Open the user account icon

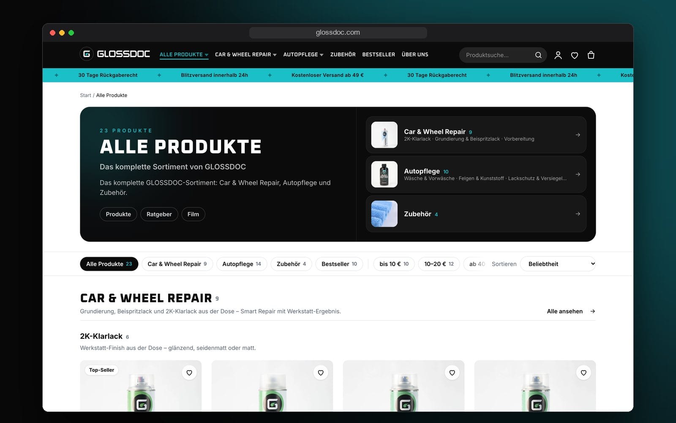coord(558,55)
